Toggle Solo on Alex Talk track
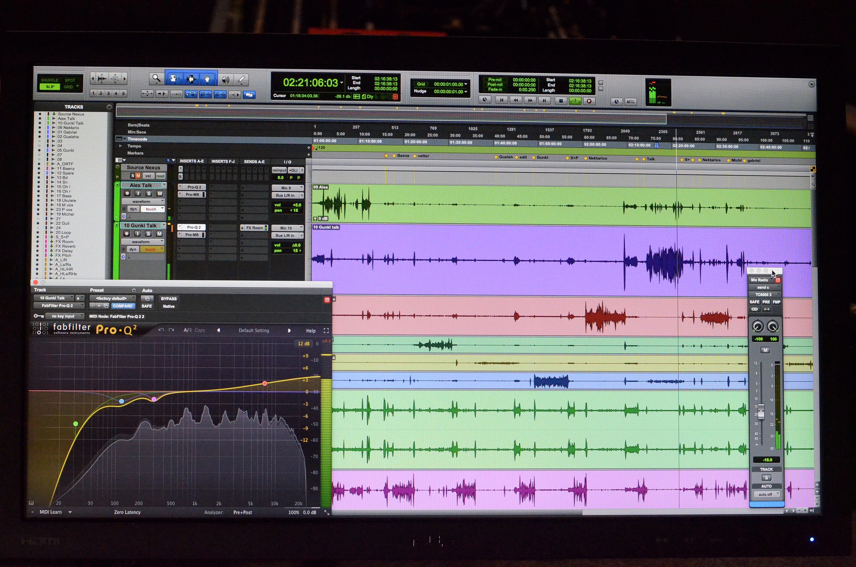This screenshot has width=856, height=567. 149,194
